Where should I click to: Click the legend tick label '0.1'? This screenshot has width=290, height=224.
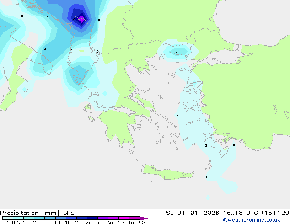tap(5, 222)
